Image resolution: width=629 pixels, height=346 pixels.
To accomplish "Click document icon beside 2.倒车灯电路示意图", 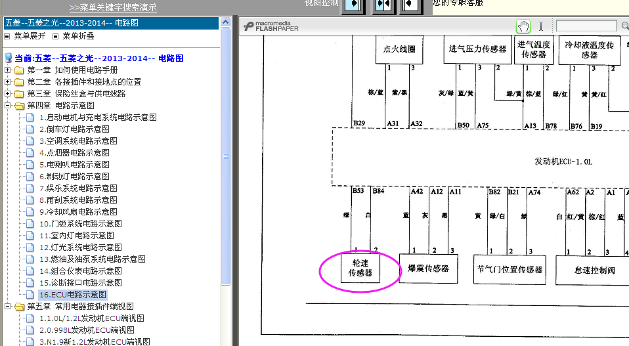I will pyautogui.click(x=30, y=129).
